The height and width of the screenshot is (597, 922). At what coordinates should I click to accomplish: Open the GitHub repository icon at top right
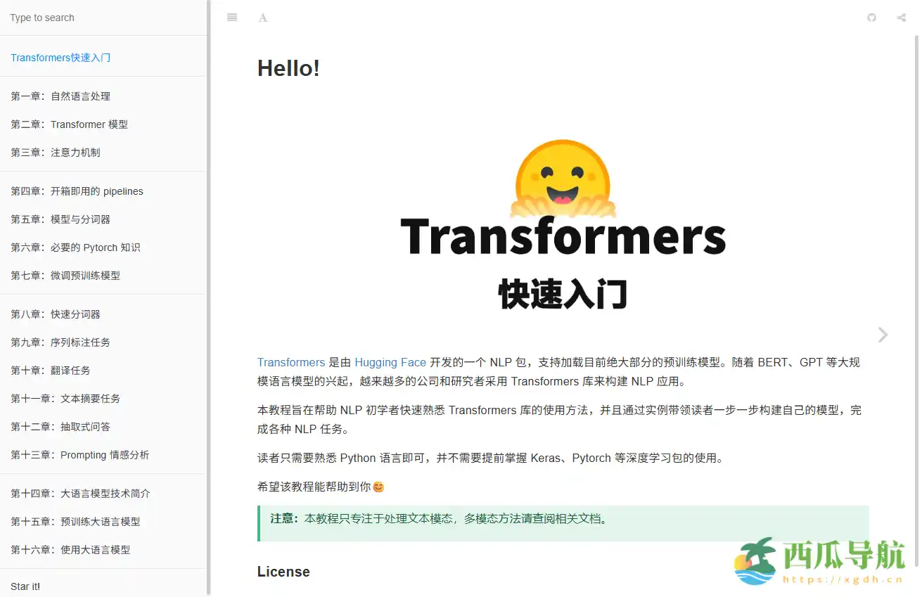tap(871, 17)
